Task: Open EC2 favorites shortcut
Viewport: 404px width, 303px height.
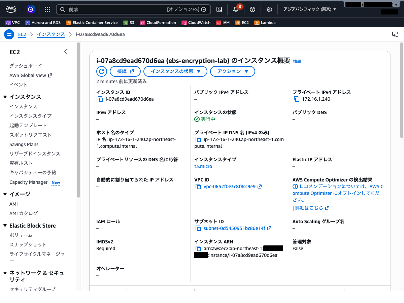Action: click(242, 23)
